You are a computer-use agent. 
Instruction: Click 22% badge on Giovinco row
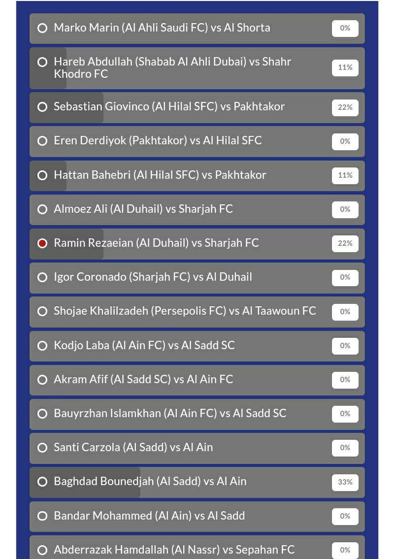pos(345,107)
